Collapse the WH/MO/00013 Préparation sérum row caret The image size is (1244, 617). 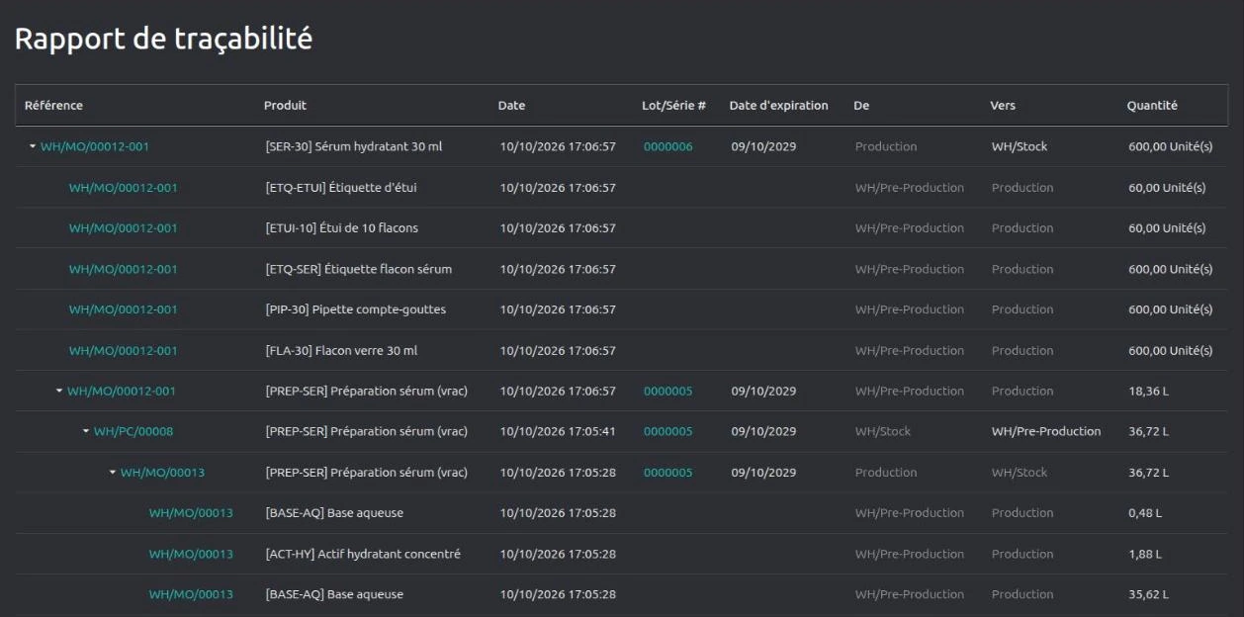coord(113,473)
